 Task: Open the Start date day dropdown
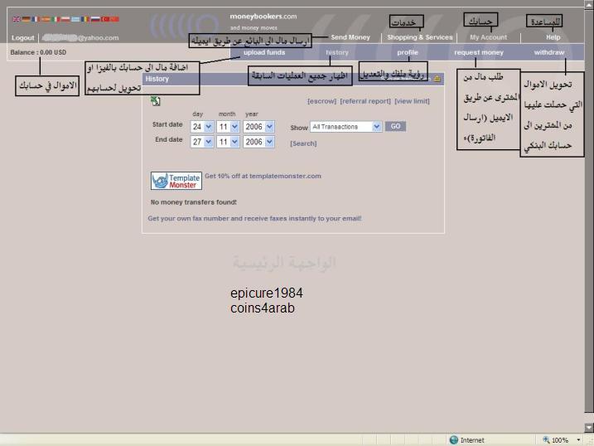tap(203, 127)
